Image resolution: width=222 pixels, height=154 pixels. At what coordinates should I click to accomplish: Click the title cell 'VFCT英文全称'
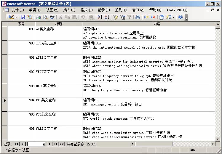[x=59, y=76]
